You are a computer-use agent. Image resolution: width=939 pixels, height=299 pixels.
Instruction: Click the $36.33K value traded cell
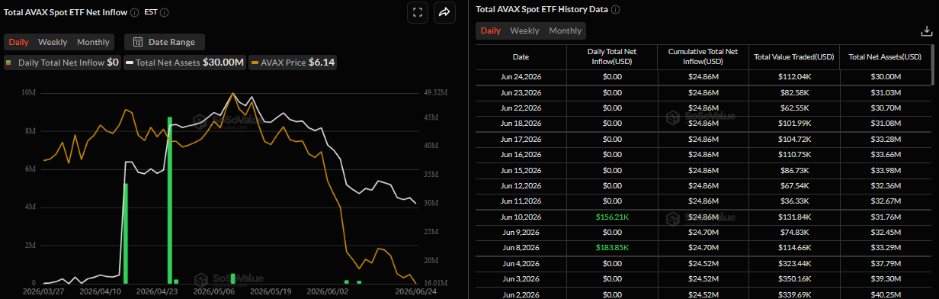pyautogui.click(x=794, y=201)
